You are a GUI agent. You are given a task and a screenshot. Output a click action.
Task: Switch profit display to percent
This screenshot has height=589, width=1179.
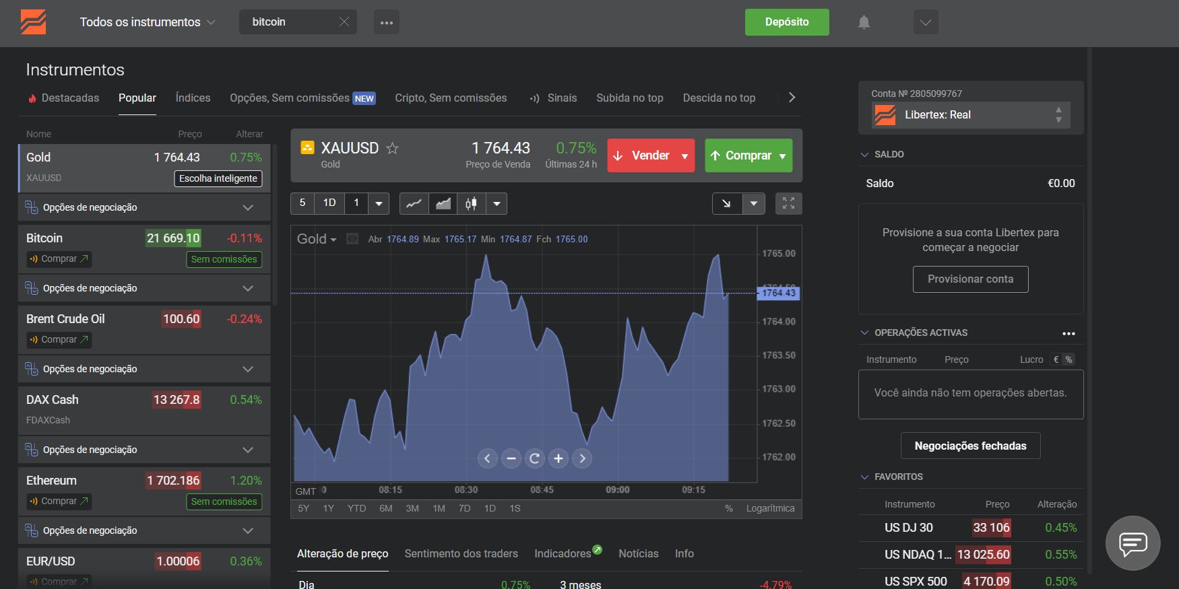(x=1069, y=359)
